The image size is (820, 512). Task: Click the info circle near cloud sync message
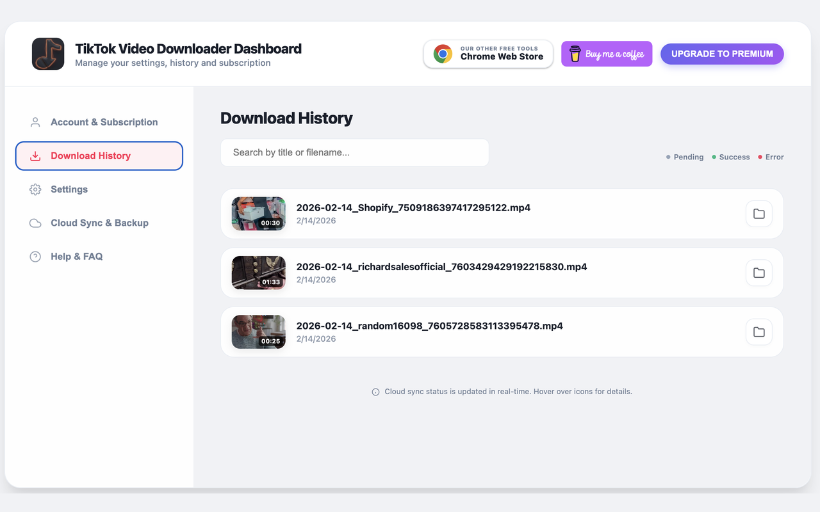click(375, 391)
